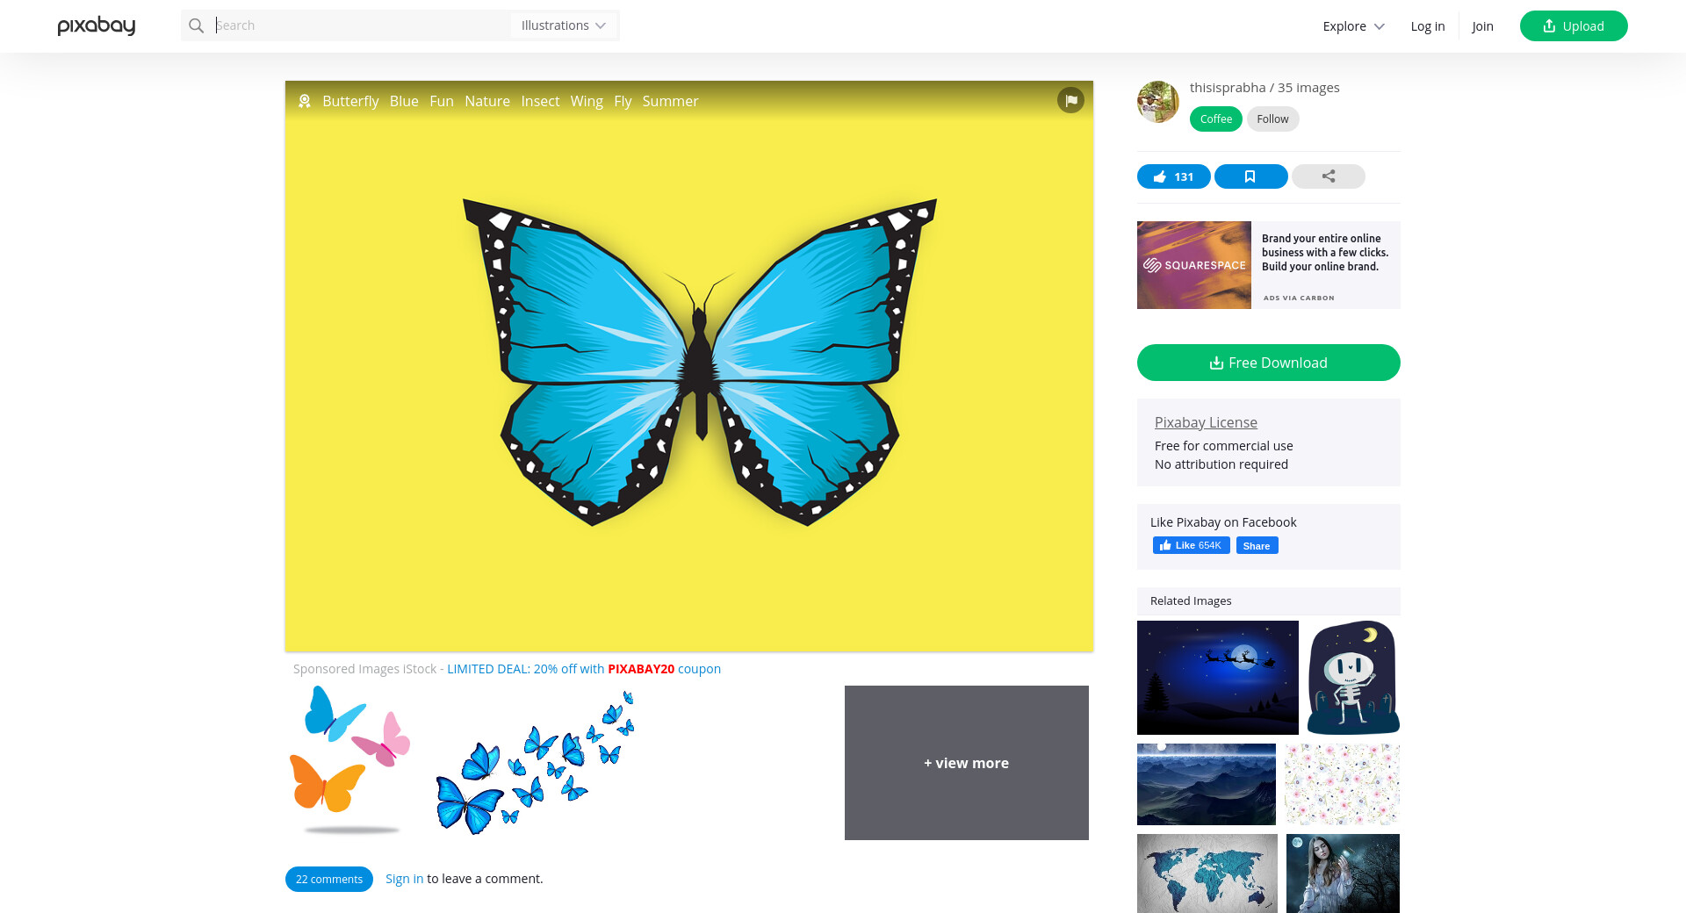Select the Butterfly tag
The height and width of the screenshot is (913, 1686).
pyautogui.click(x=350, y=101)
